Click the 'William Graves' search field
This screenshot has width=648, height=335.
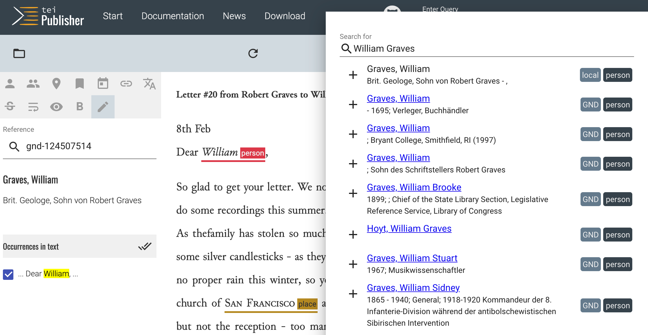click(x=493, y=48)
